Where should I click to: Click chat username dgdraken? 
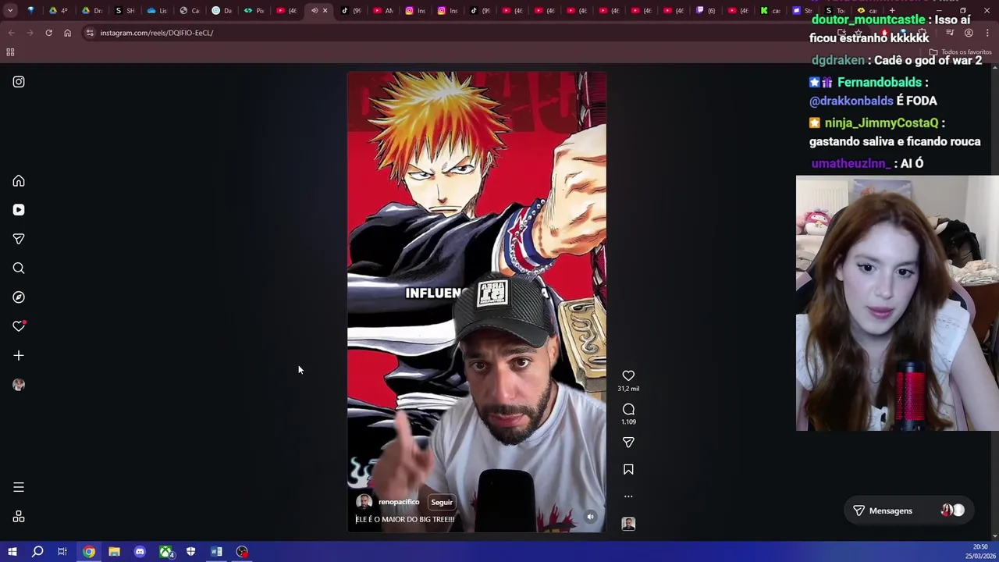coord(838,60)
